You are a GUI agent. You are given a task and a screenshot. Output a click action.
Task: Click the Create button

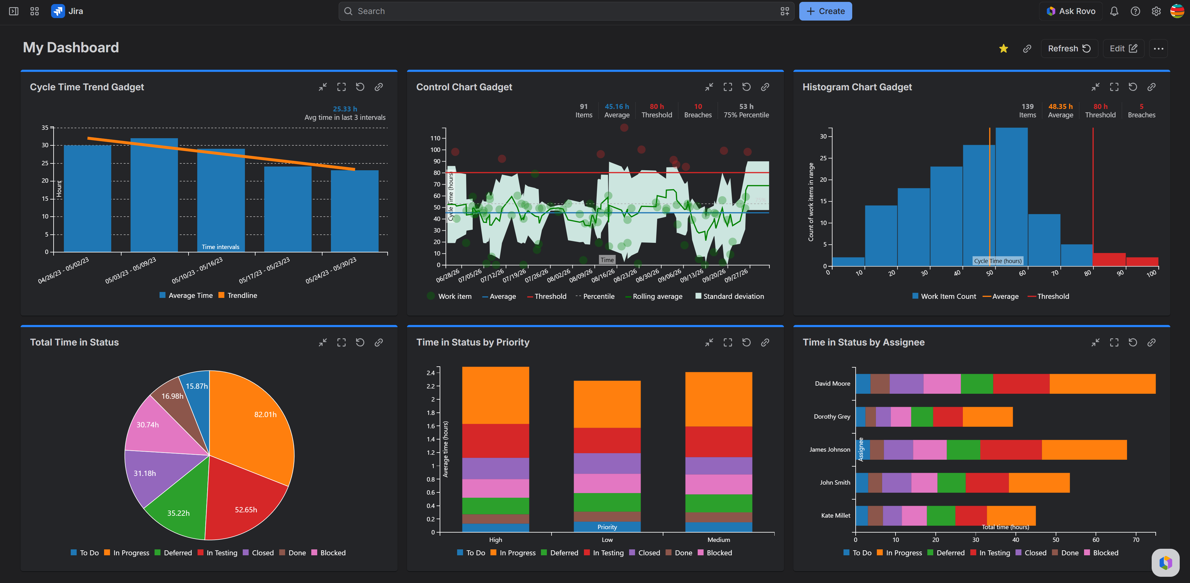(825, 11)
